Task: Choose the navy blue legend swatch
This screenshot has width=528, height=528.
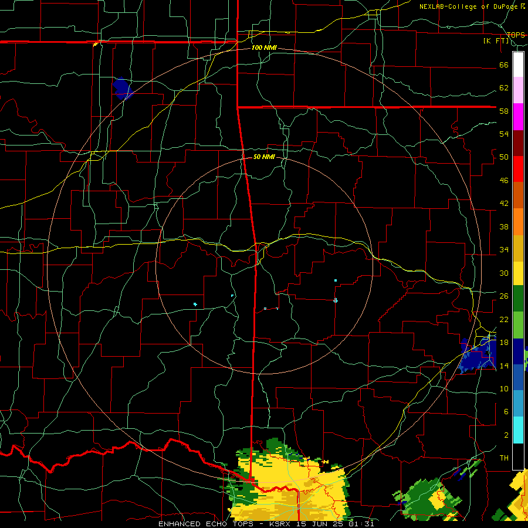Action: point(518,351)
